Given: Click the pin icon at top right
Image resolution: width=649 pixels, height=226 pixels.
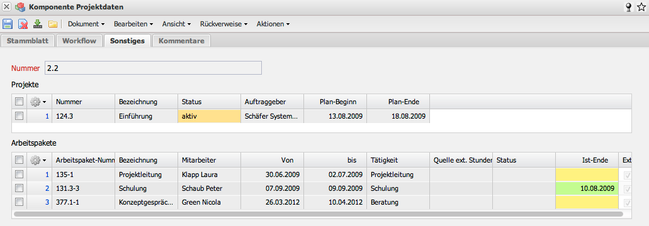Looking at the screenshot, I should point(629,7).
